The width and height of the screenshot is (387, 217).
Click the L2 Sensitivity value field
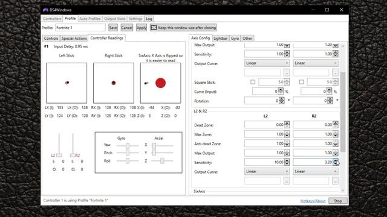(264, 162)
